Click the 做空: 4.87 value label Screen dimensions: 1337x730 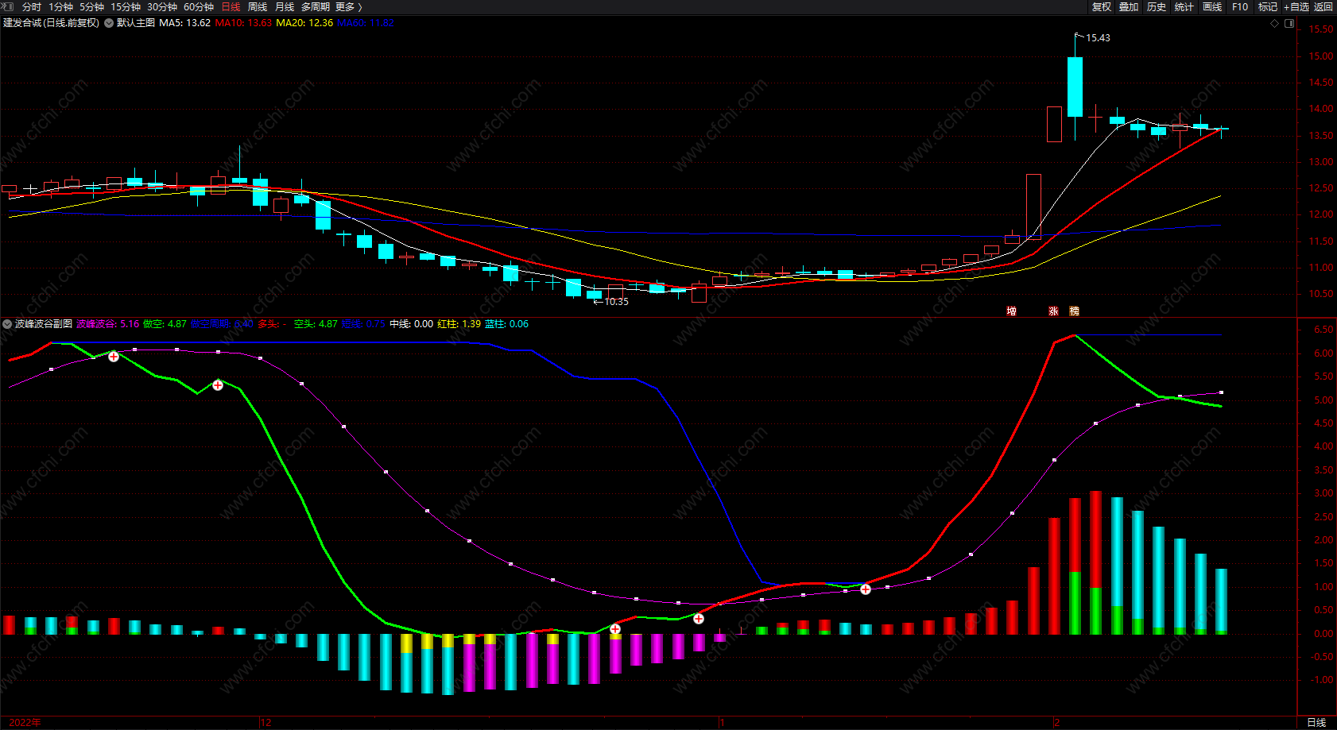click(165, 324)
